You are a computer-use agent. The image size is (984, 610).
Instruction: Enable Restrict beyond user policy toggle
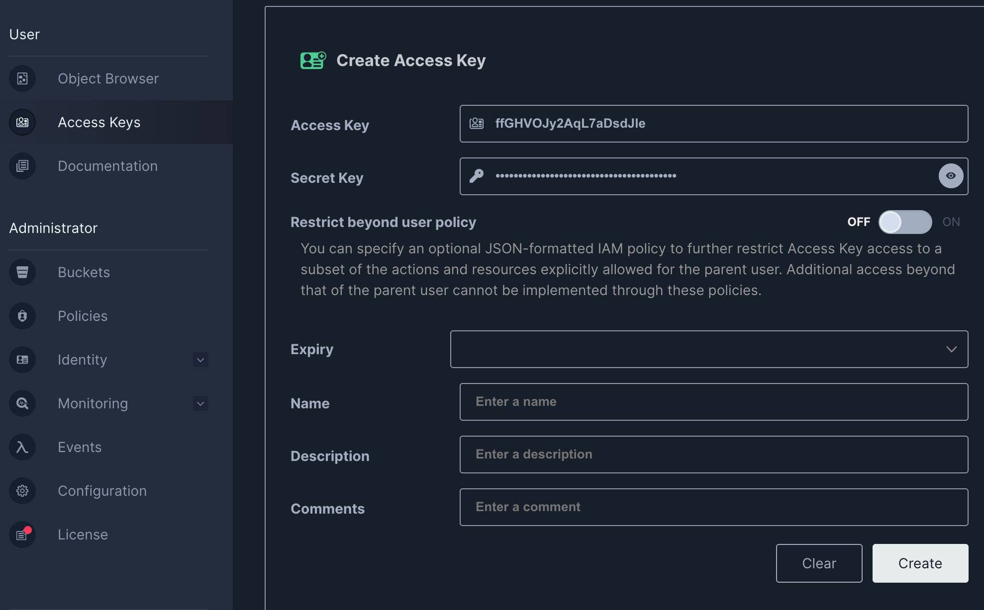click(905, 222)
